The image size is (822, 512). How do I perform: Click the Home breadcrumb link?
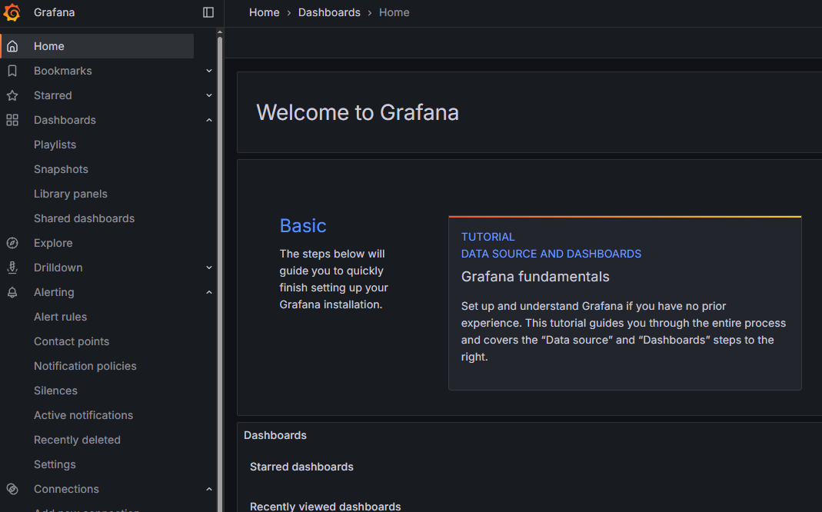click(265, 12)
